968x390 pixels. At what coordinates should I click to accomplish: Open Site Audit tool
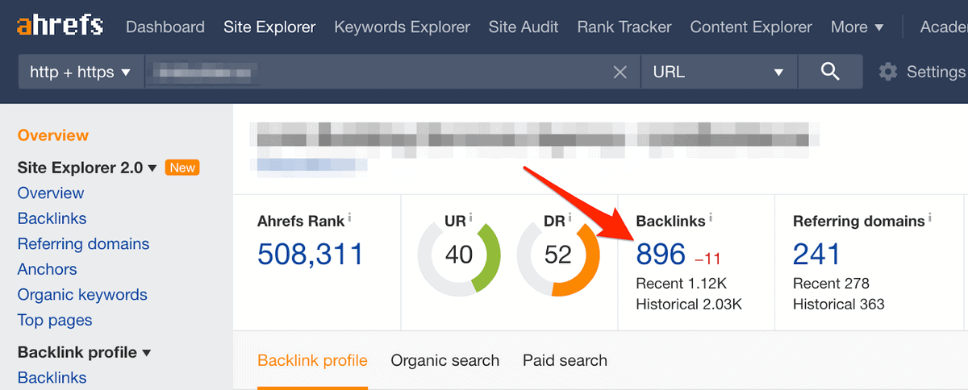pos(524,27)
